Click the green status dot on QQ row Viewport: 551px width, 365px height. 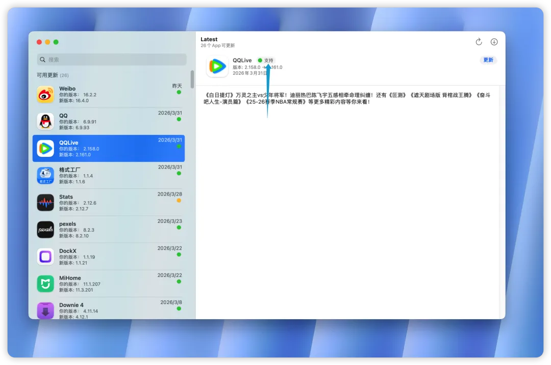[x=179, y=119]
